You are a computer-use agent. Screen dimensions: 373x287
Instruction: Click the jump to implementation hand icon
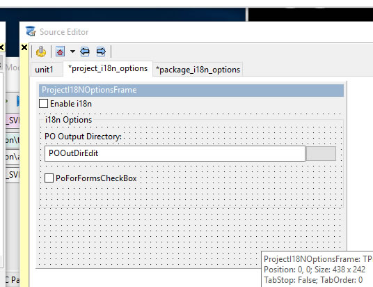[x=41, y=52]
